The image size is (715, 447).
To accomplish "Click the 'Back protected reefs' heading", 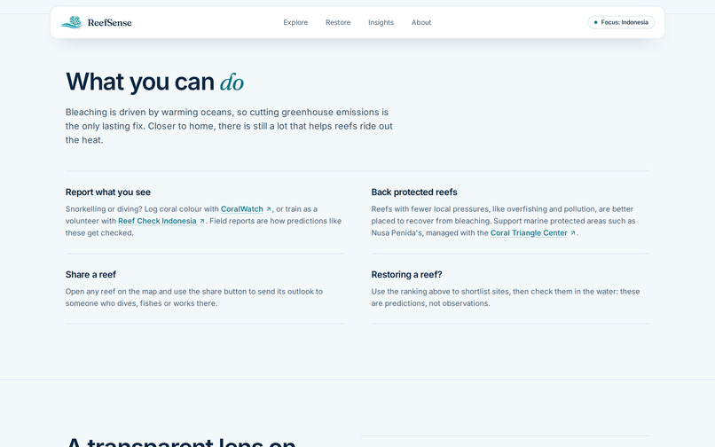I will tap(414, 192).
